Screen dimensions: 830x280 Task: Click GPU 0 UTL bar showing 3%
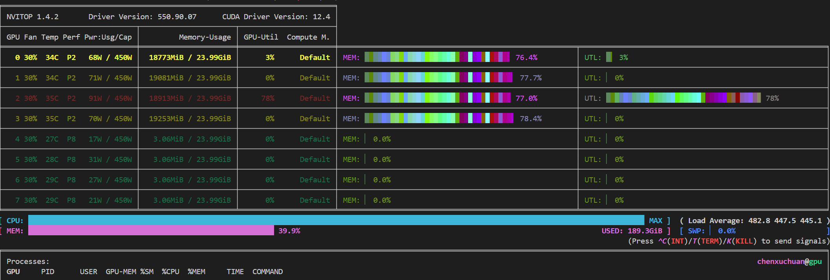coord(609,57)
